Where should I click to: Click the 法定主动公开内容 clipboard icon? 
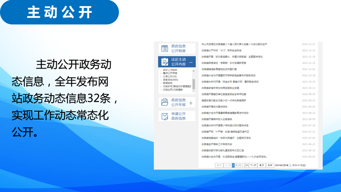[165, 62]
